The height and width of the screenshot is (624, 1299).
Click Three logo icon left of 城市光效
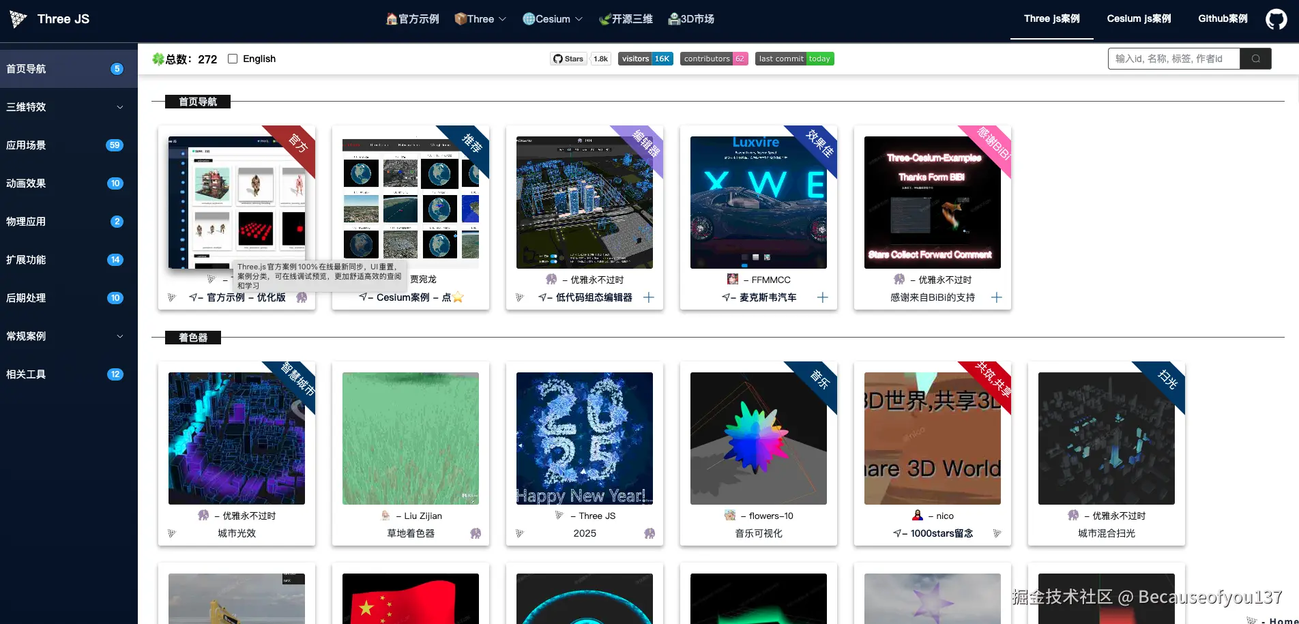[172, 533]
